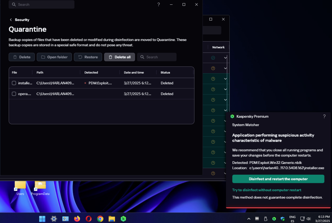Sort quarantine list by Detected column

point(91,72)
